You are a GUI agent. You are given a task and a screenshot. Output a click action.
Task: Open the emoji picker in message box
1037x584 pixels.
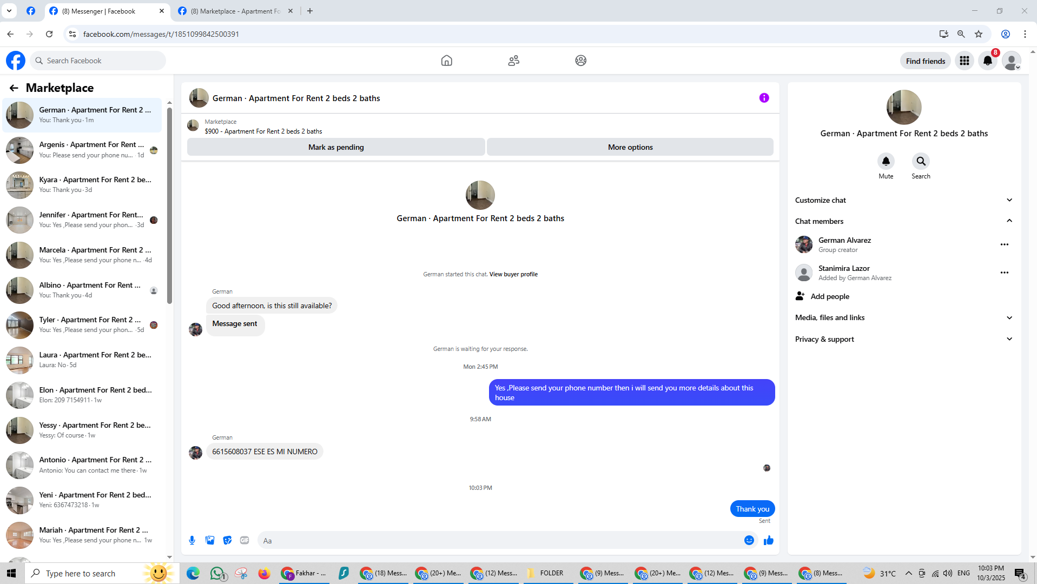pyautogui.click(x=749, y=540)
